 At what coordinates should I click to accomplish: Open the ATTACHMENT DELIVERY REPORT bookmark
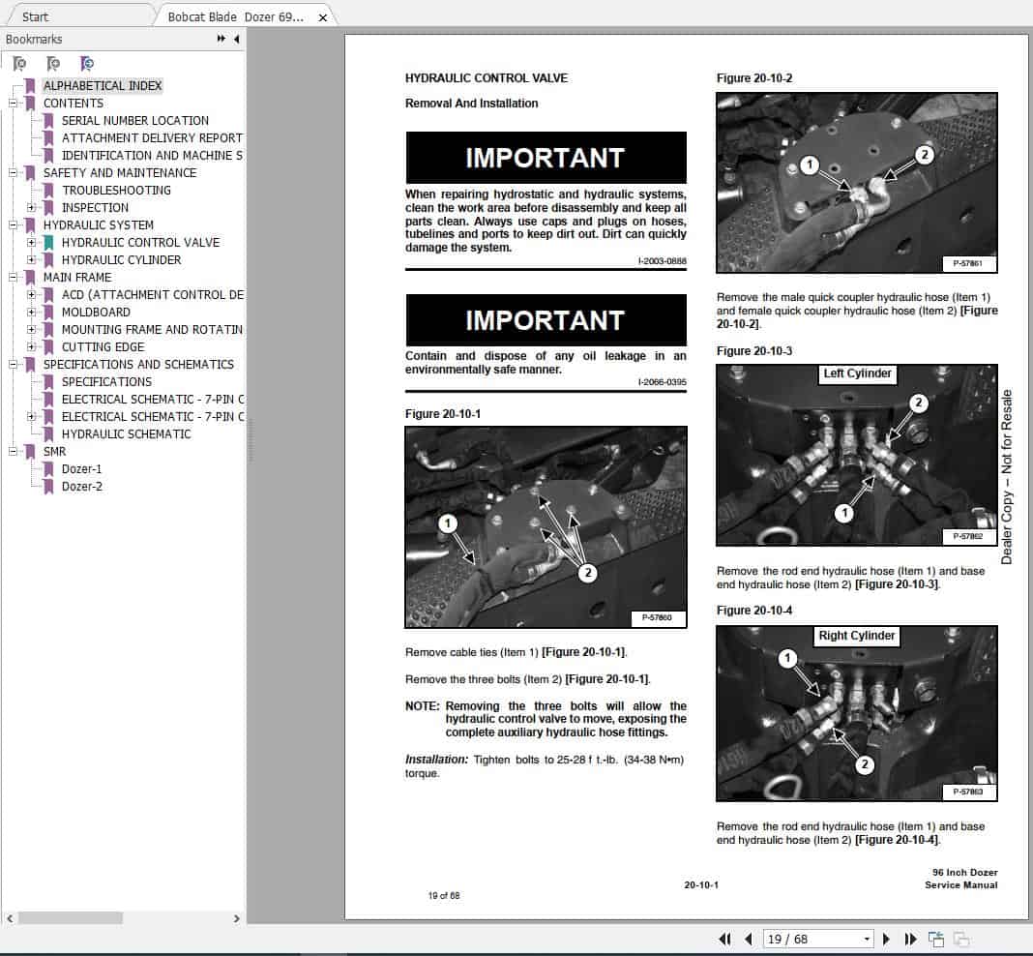152,137
